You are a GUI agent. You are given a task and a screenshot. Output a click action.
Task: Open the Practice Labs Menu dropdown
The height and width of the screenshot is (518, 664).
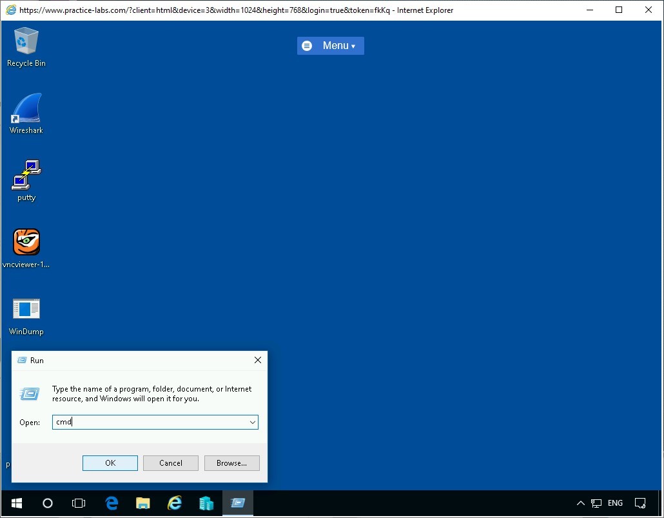[x=330, y=45]
